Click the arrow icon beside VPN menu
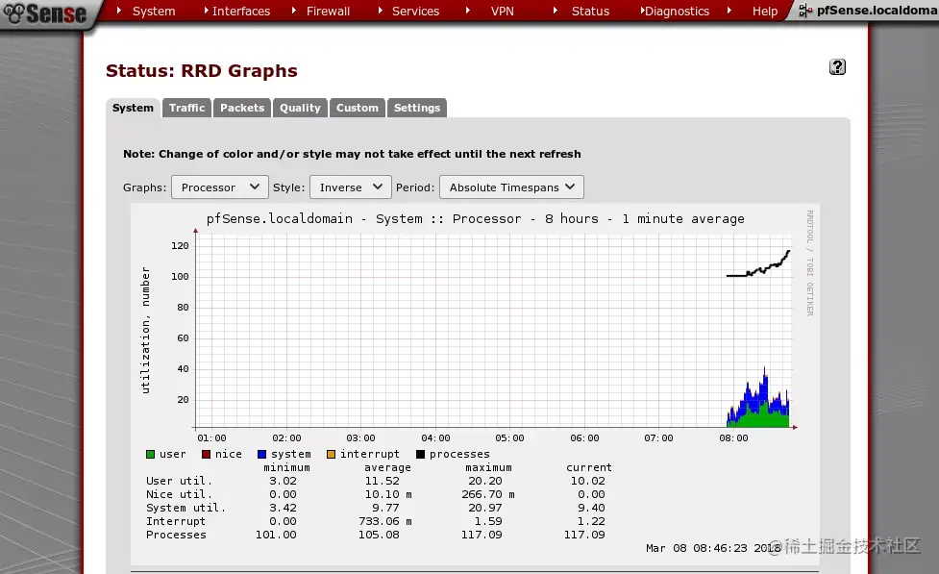This screenshot has width=939, height=574. [x=468, y=11]
